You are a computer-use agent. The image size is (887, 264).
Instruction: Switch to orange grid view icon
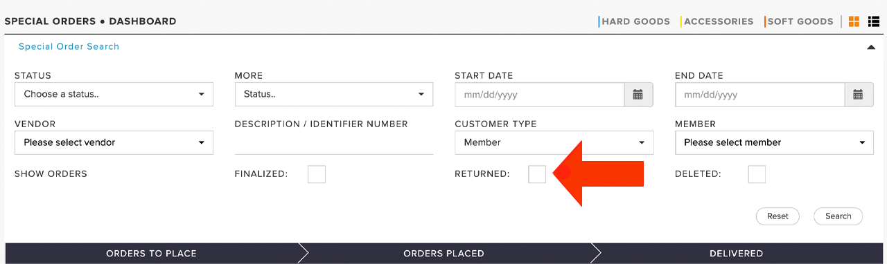pos(854,21)
